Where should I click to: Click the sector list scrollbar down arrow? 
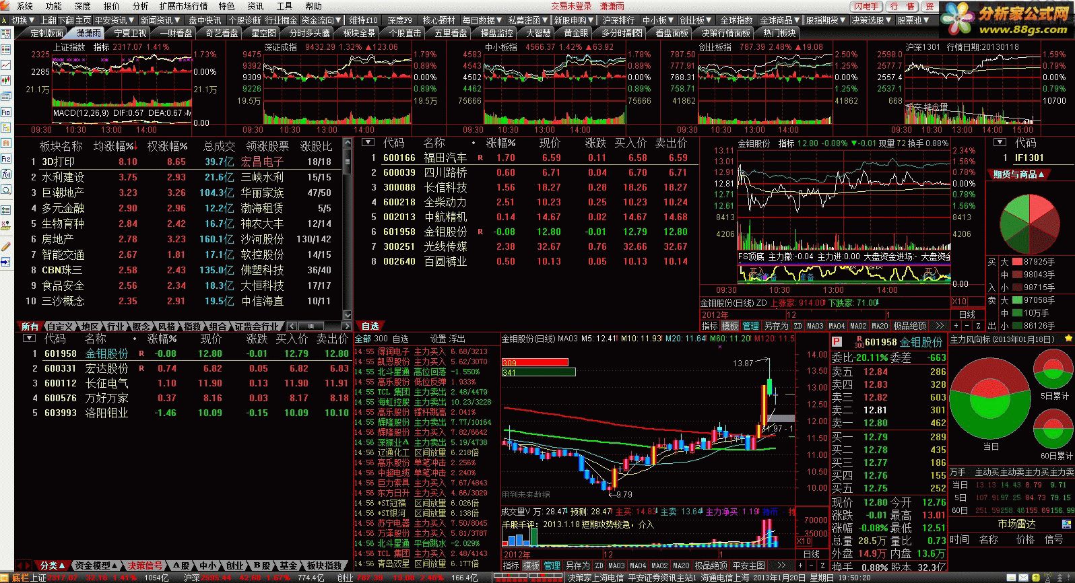pyautogui.click(x=348, y=314)
